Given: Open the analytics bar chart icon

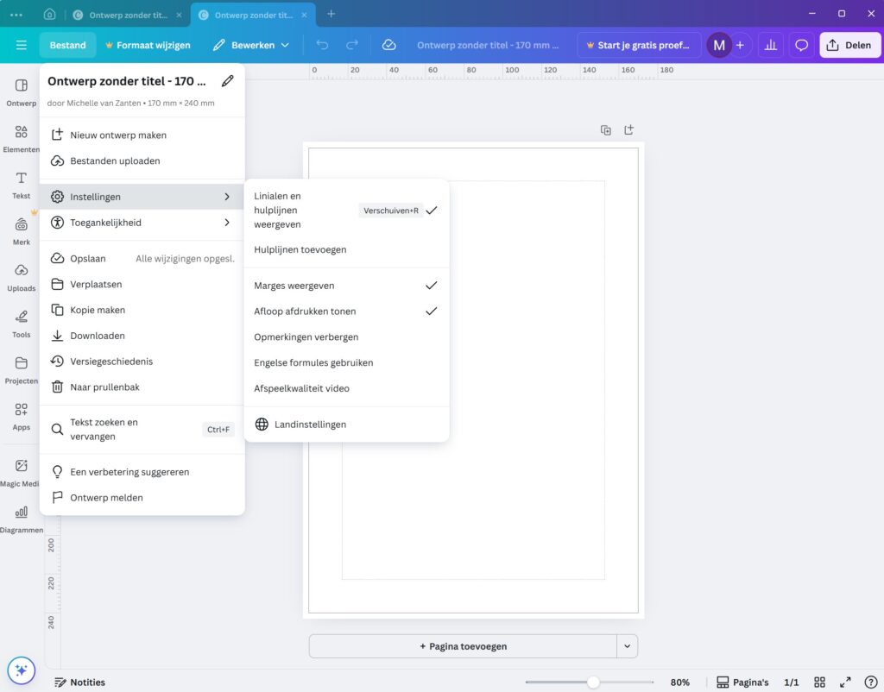Looking at the screenshot, I should [770, 45].
